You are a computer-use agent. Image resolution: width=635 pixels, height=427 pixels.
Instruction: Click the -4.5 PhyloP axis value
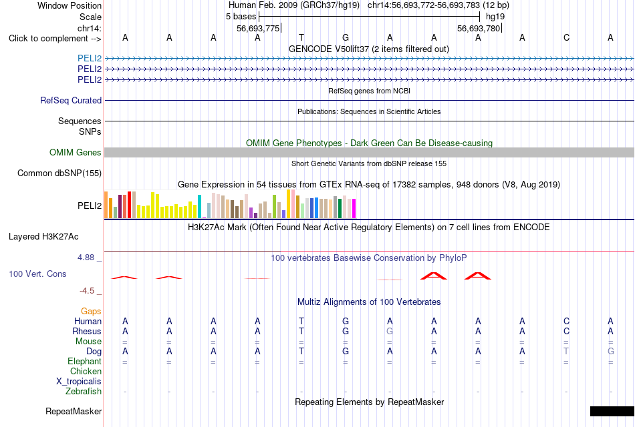[x=87, y=291]
